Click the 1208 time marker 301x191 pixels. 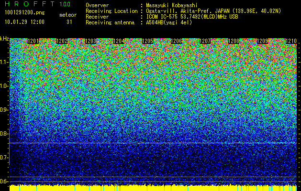pos(234,41)
